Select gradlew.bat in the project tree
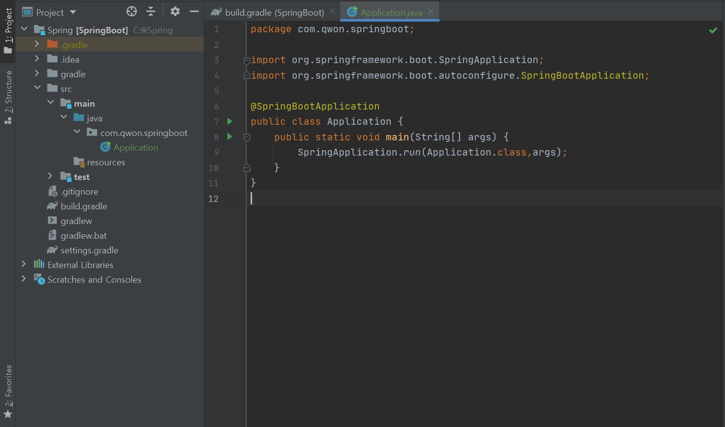The height and width of the screenshot is (427, 725). pos(84,235)
